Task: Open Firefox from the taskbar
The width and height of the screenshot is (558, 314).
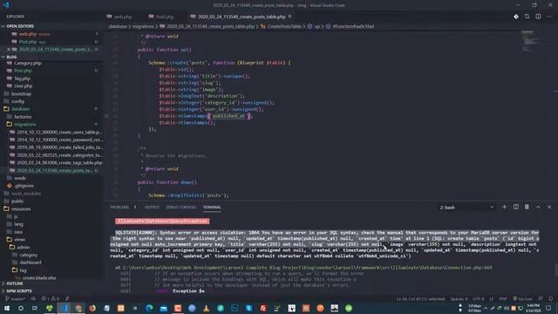Action: point(92,308)
